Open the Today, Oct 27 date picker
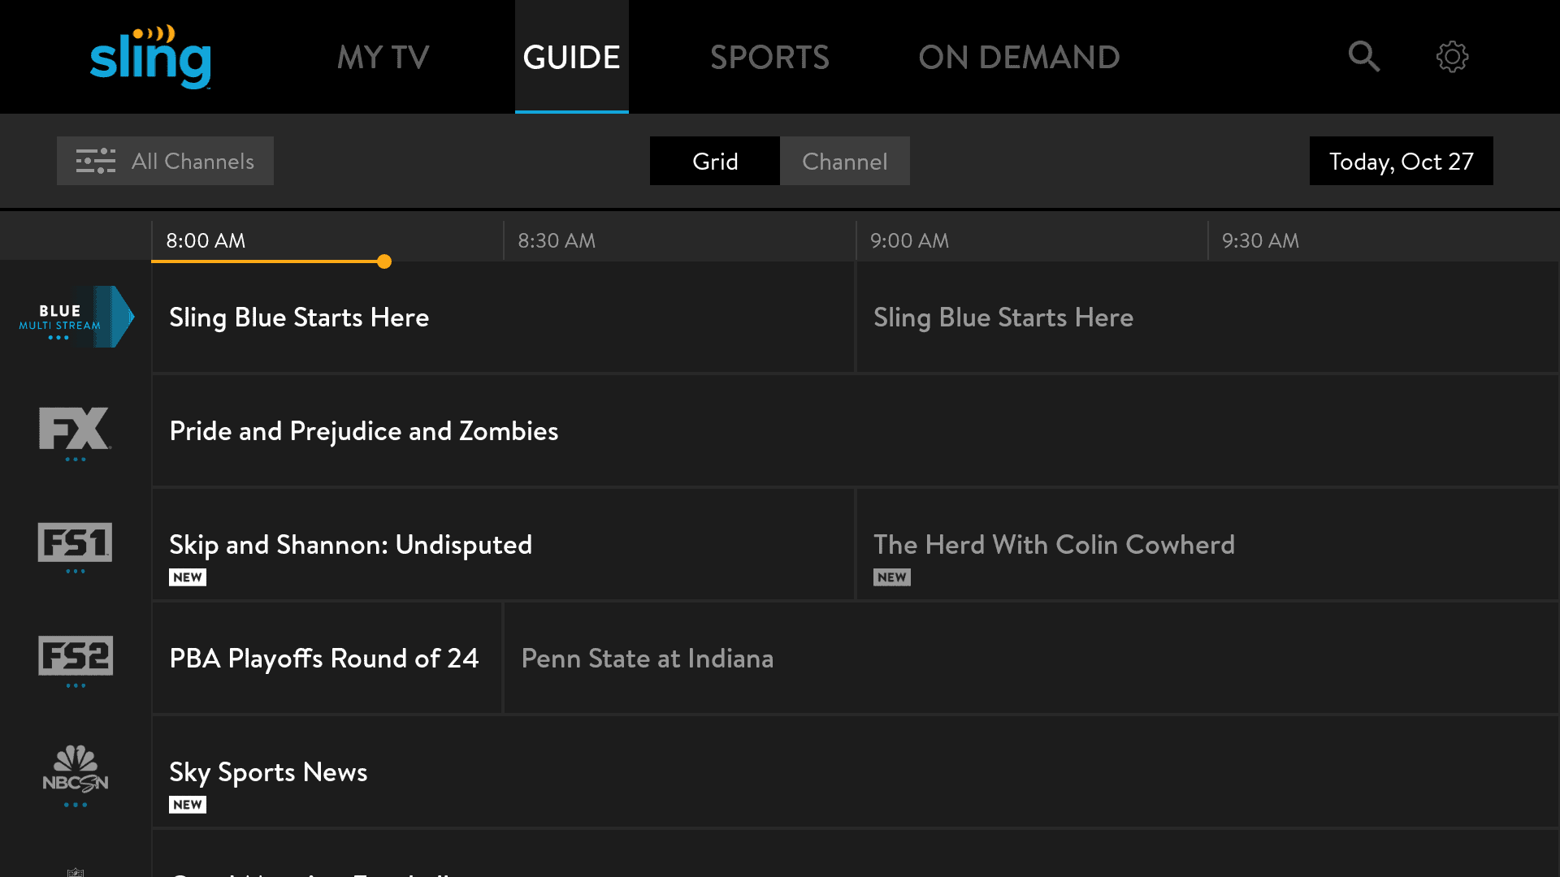Screen dimensions: 1560x877 [x=1402, y=161]
